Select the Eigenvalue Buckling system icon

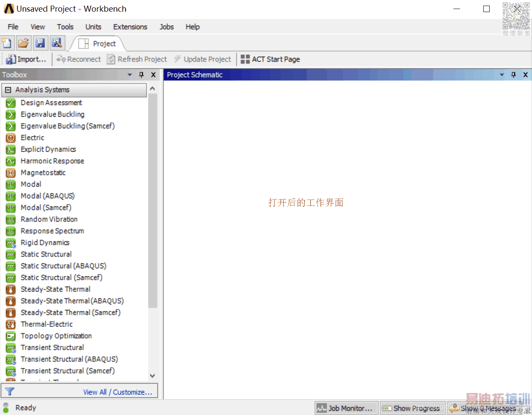pos(11,114)
